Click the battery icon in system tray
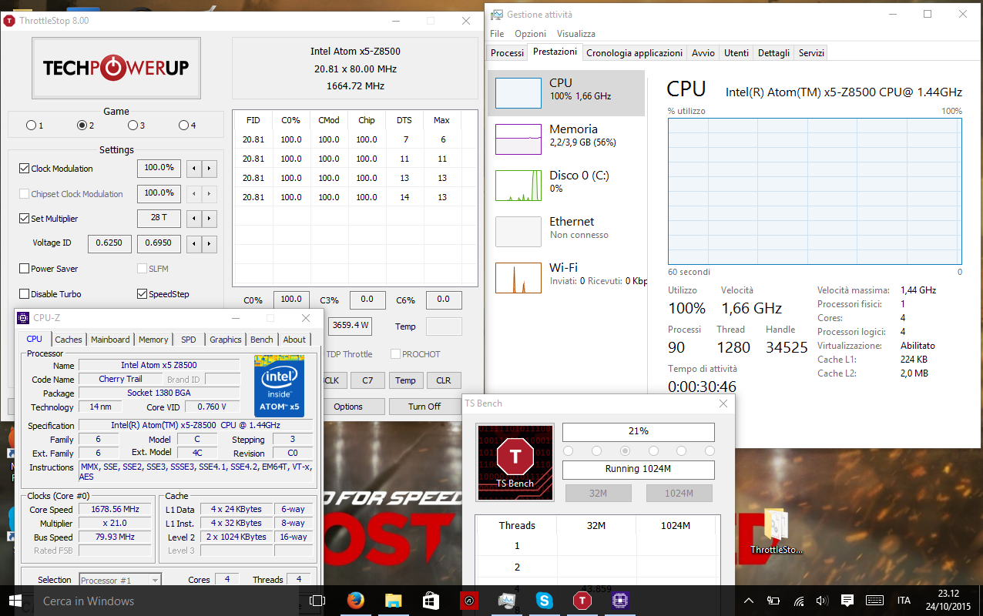Image resolution: width=983 pixels, height=616 pixels. [773, 601]
